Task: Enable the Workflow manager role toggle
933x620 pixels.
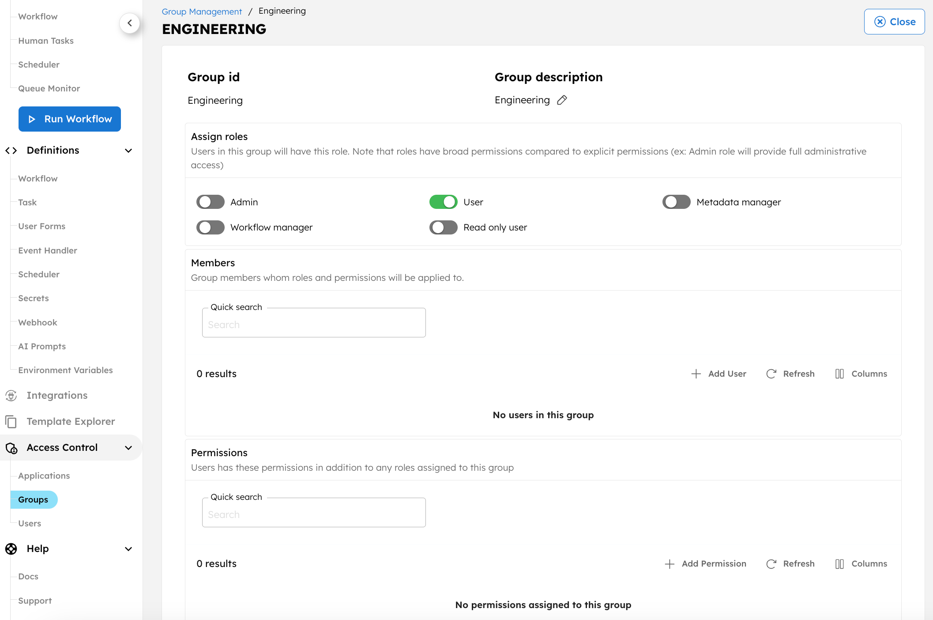Action: (211, 227)
